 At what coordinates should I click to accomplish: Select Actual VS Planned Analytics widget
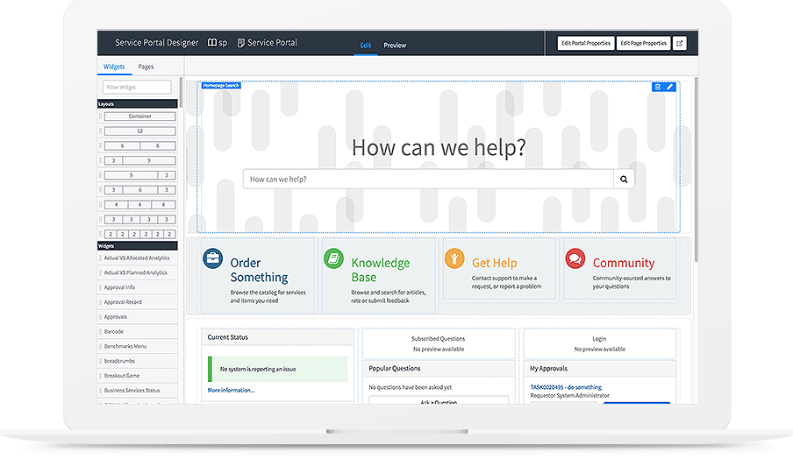[138, 272]
